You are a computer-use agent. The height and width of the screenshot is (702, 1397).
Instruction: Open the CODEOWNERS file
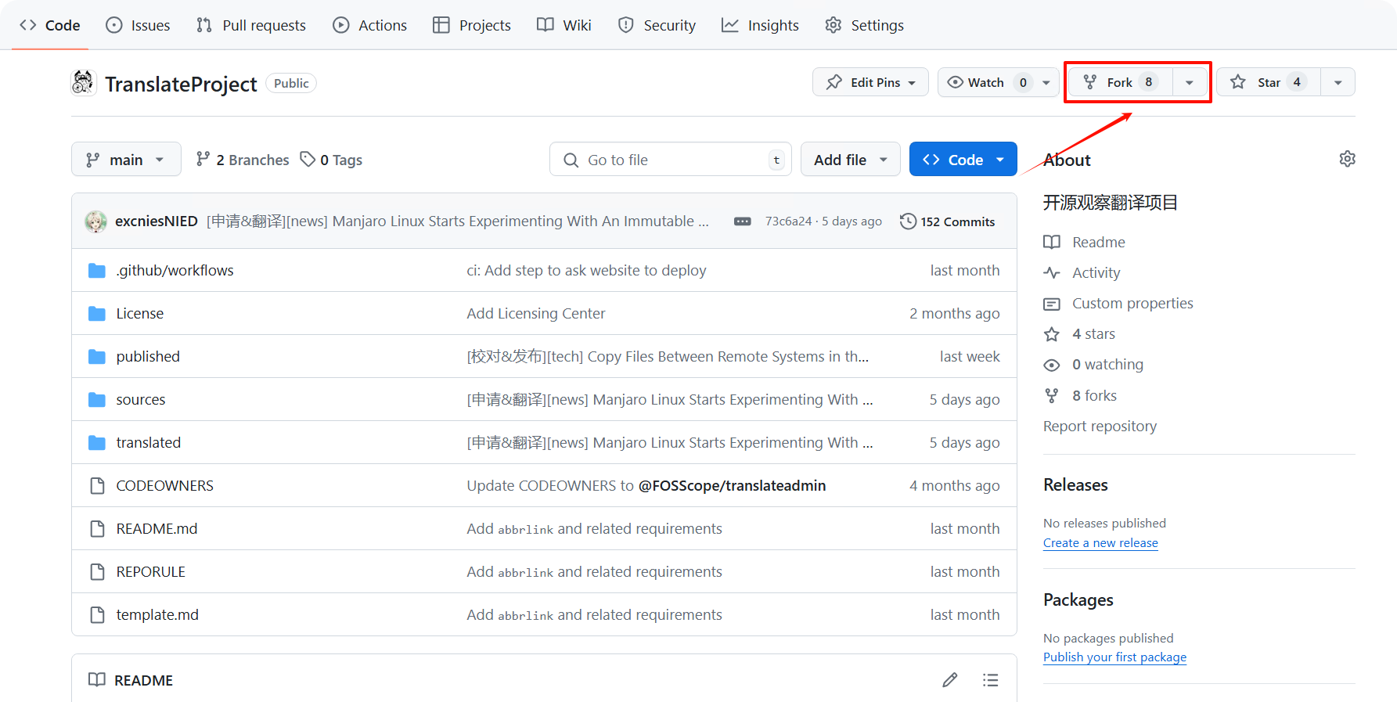tap(164, 485)
